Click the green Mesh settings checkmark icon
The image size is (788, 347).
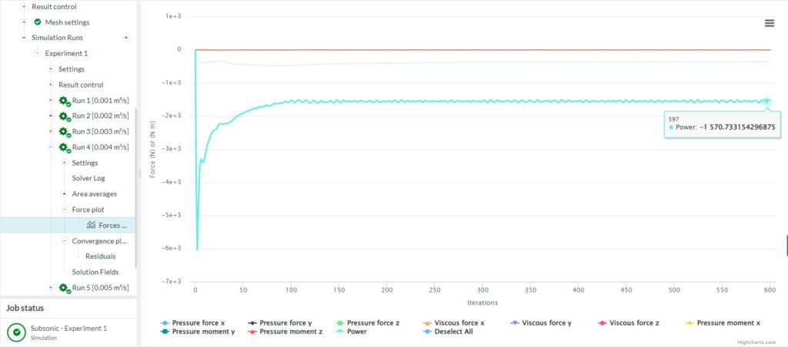38,22
